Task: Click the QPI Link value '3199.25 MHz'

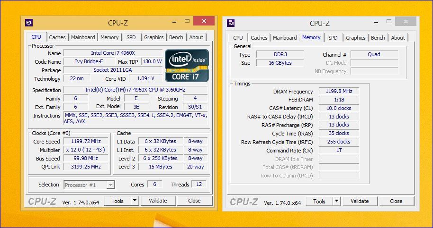Action: [86, 167]
